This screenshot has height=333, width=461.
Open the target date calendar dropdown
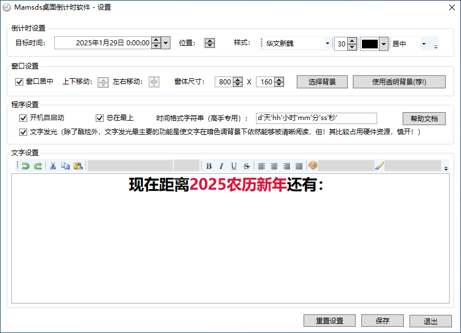pos(166,43)
